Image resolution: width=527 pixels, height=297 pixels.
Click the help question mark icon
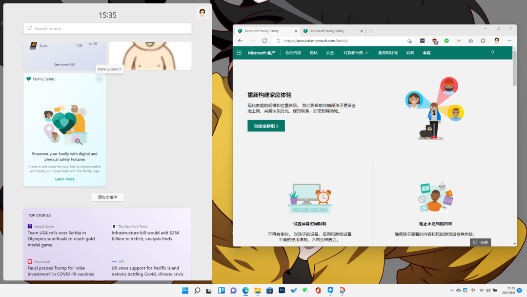[x=492, y=53]
